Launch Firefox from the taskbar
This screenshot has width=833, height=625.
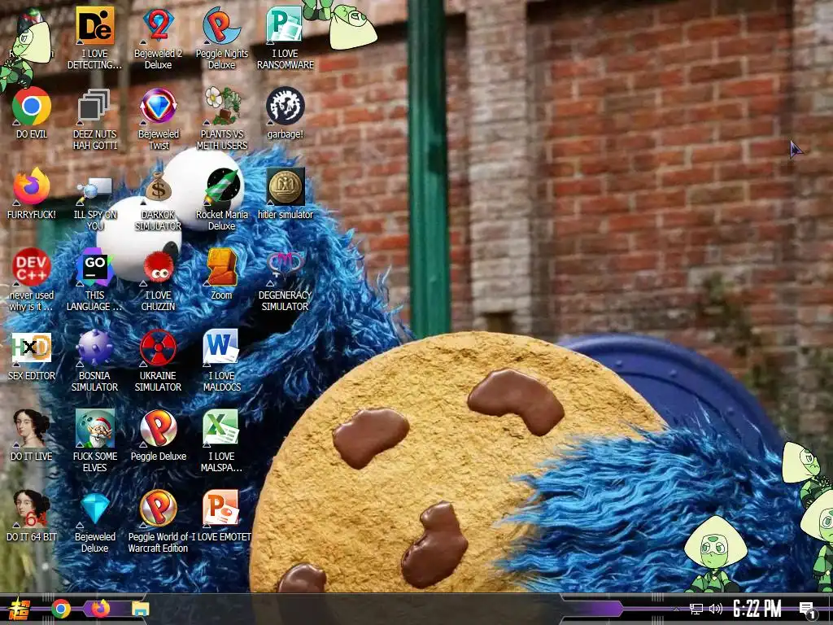100,609
